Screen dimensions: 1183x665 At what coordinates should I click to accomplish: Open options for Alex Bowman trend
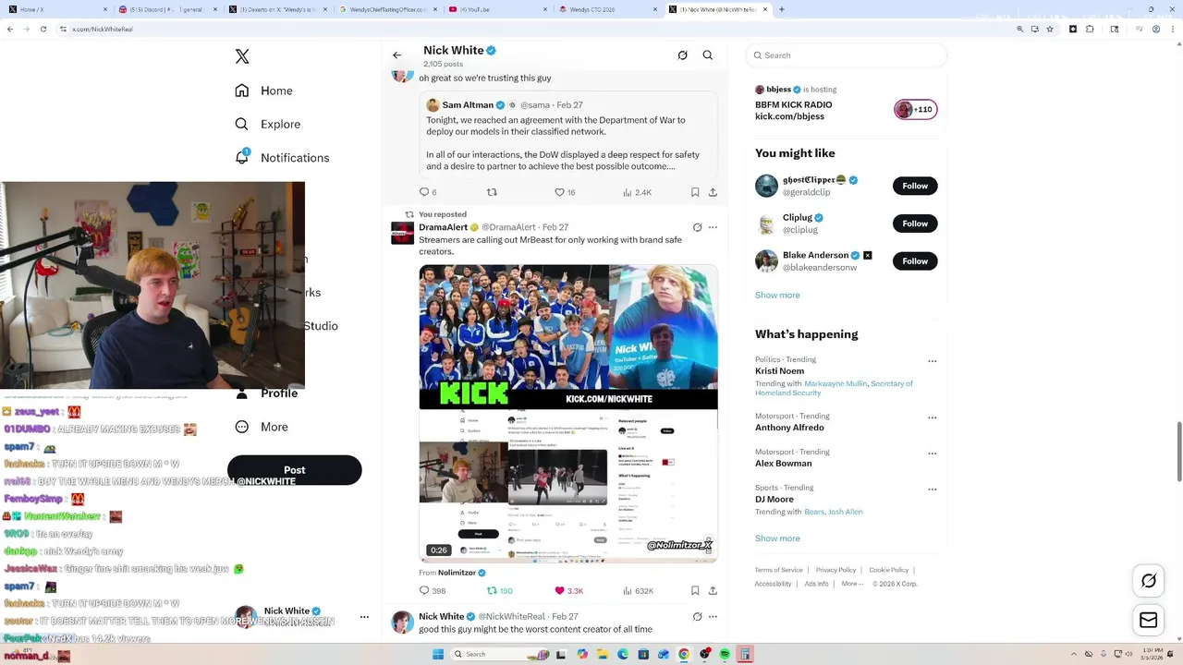pos(932,453)
